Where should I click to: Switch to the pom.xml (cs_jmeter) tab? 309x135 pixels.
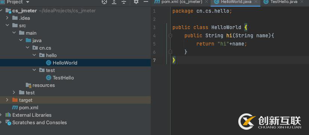pyautogui.click(x=178, y=2)
